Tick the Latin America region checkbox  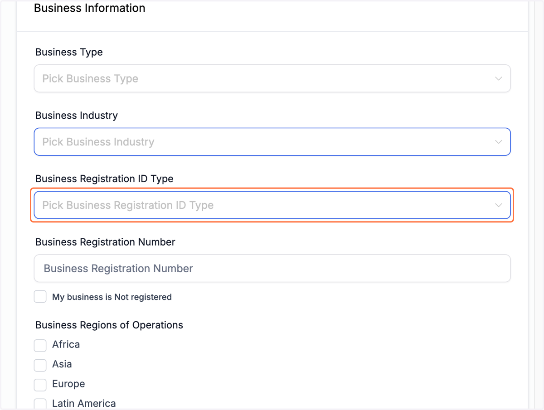pyautogui.click(x=40, y=404)
